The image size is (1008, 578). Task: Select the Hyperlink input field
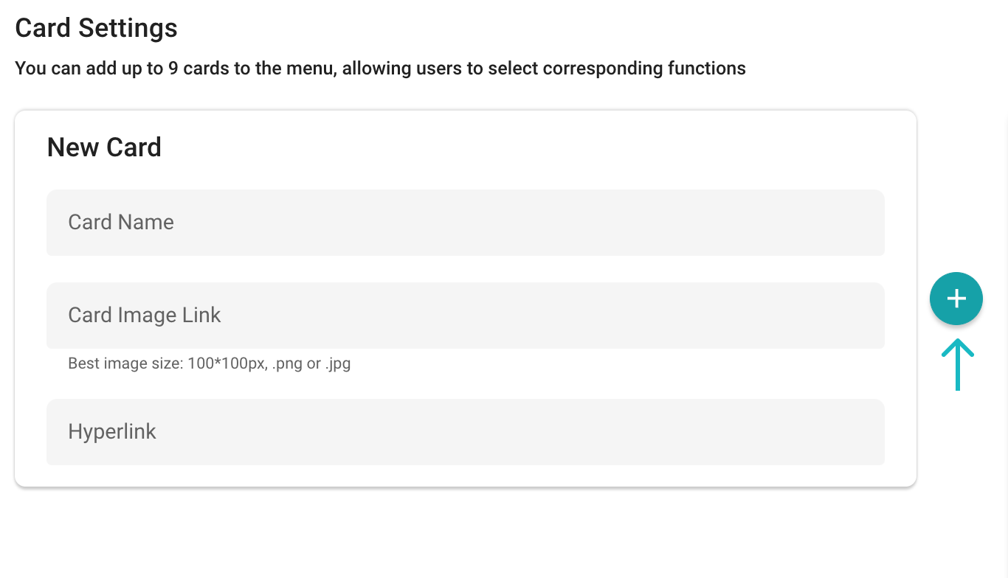[466, 432]
